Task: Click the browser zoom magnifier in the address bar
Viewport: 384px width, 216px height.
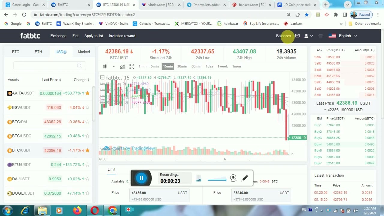Action: click(289, 14)
